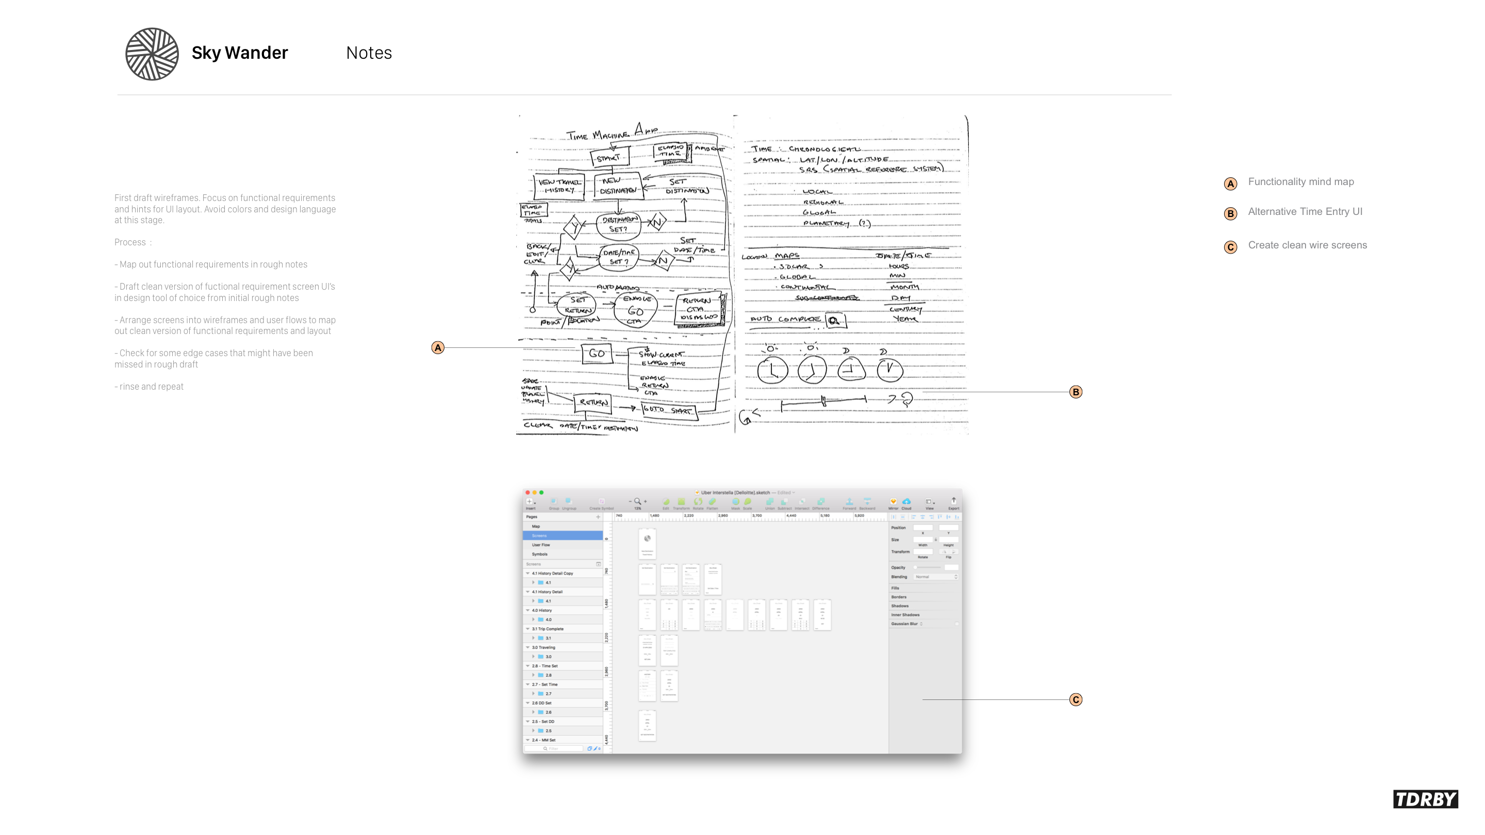The height and width of the screenshot is (835, 1485).
Task: Click the Rotate tool icon
Action: 698,502
